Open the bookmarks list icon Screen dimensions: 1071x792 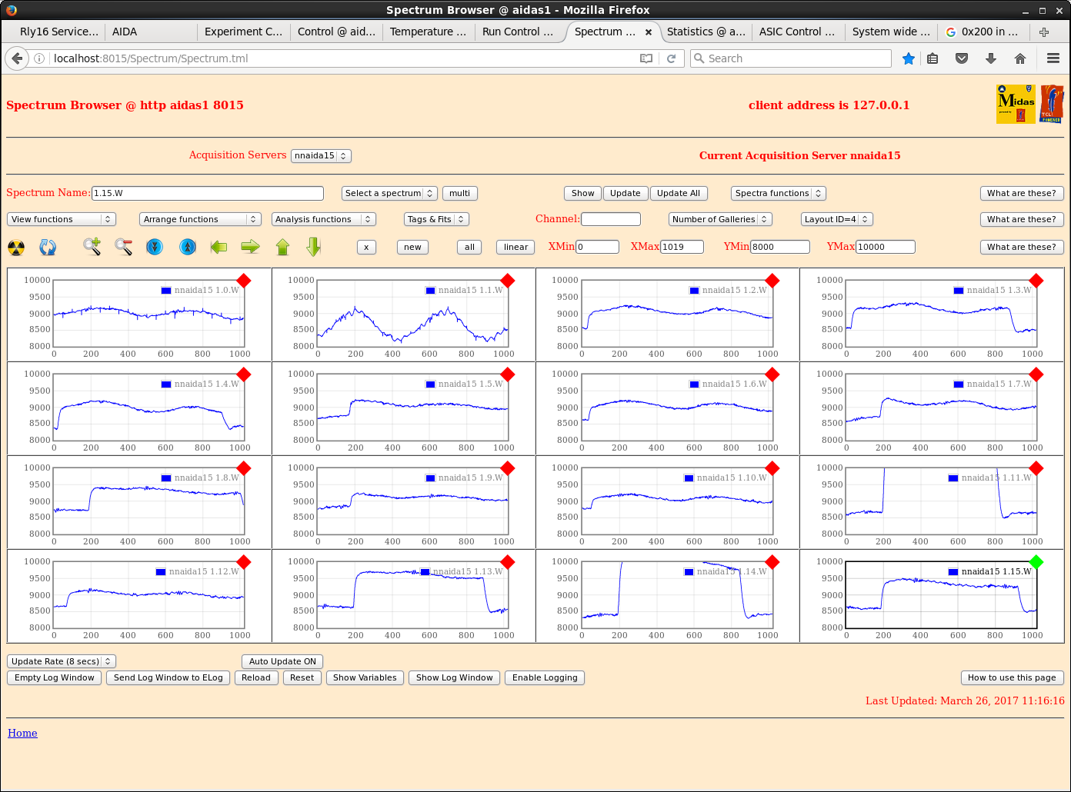pyautogui.click(x=933, y=58)
